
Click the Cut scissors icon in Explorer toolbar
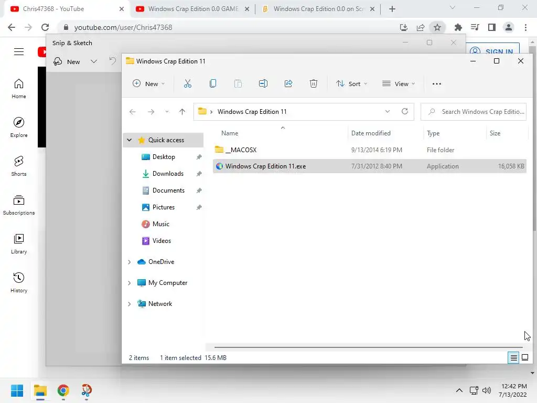(188, 83)
